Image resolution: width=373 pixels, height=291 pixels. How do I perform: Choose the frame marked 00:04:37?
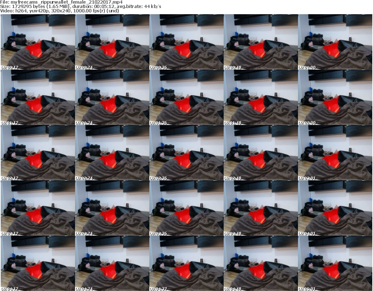(x=186, y=263)
